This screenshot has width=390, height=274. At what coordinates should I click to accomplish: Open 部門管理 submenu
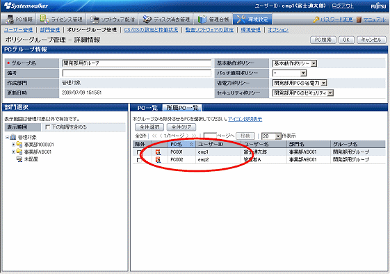[x=50, y=30]
